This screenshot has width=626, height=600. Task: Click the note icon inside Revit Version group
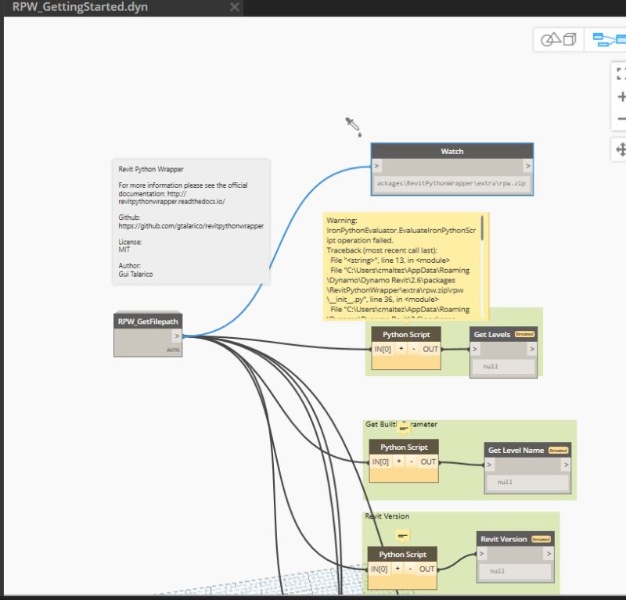pyautogui.click(x=401, y=534)
